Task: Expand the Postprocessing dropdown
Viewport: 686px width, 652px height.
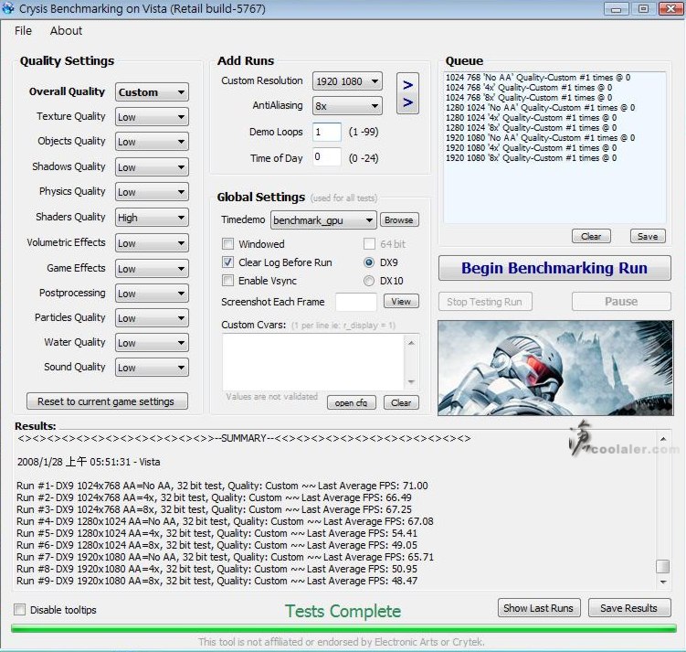Action: (x=152, y=294)
